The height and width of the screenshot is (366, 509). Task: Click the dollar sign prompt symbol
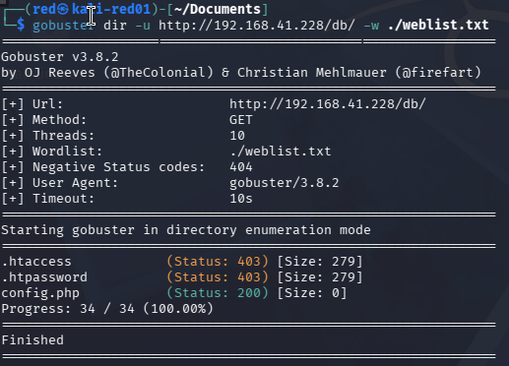[21, 25]
